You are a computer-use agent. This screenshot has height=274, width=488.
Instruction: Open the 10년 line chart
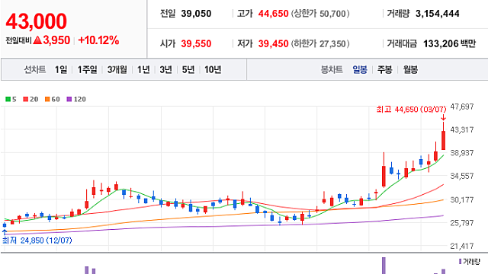click(x=213, y=69)
